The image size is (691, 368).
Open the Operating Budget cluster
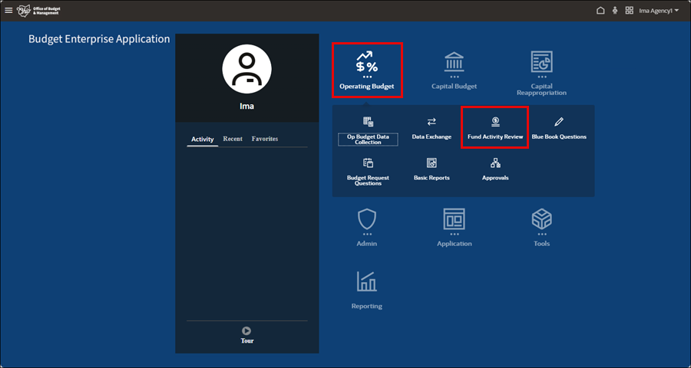367,71
